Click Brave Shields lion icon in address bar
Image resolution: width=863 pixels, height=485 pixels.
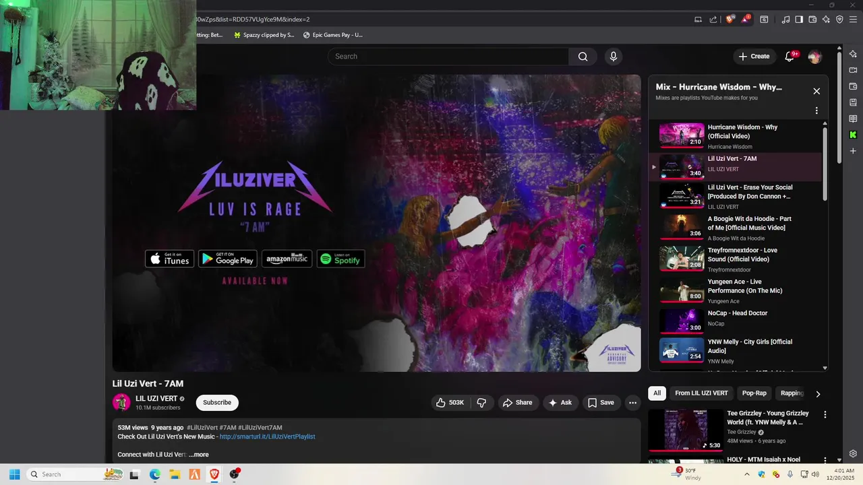pos(730,20)
